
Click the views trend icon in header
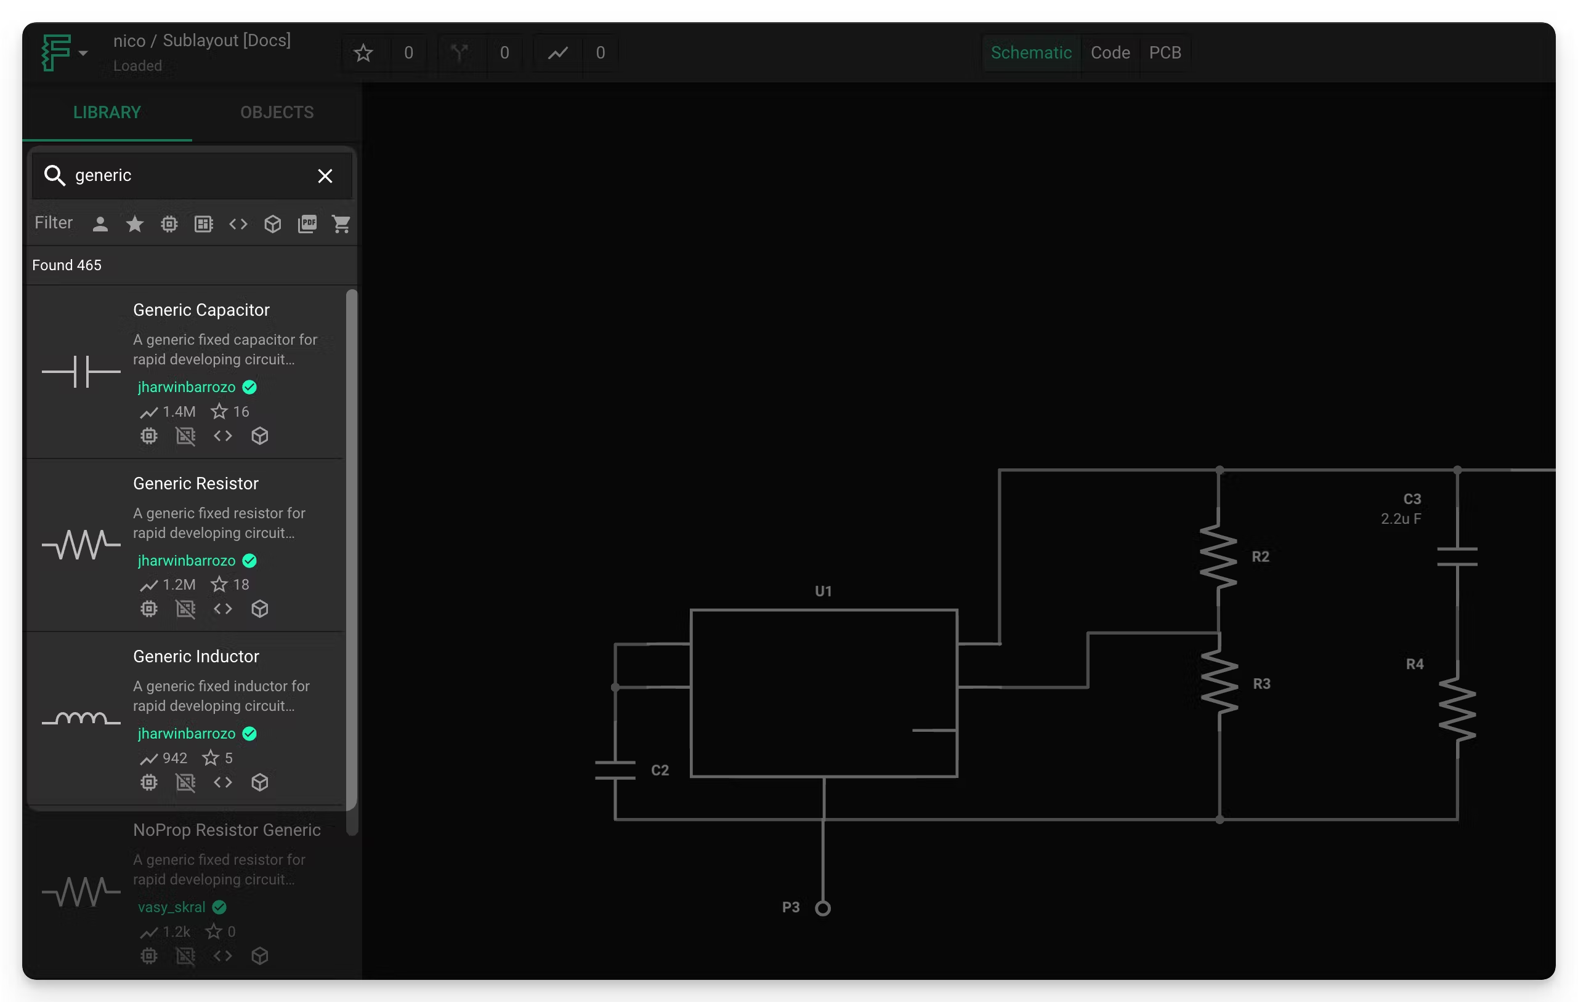(x=557, y=53)
